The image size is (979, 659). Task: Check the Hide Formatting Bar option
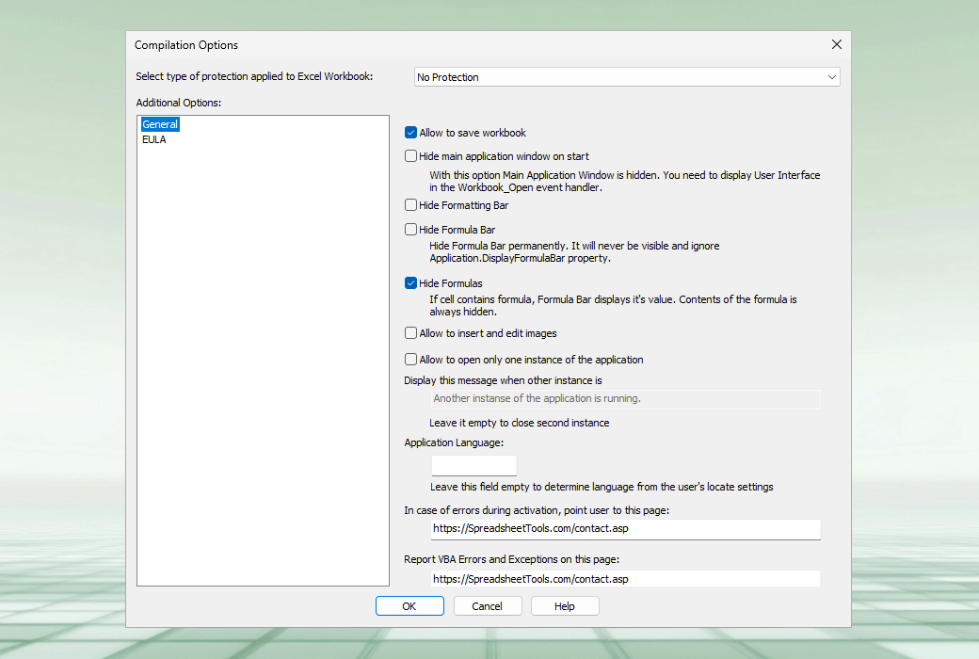coord(411,204)
